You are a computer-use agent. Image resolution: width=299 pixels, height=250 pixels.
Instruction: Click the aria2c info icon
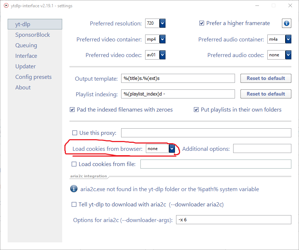click(x=74, y=189)
